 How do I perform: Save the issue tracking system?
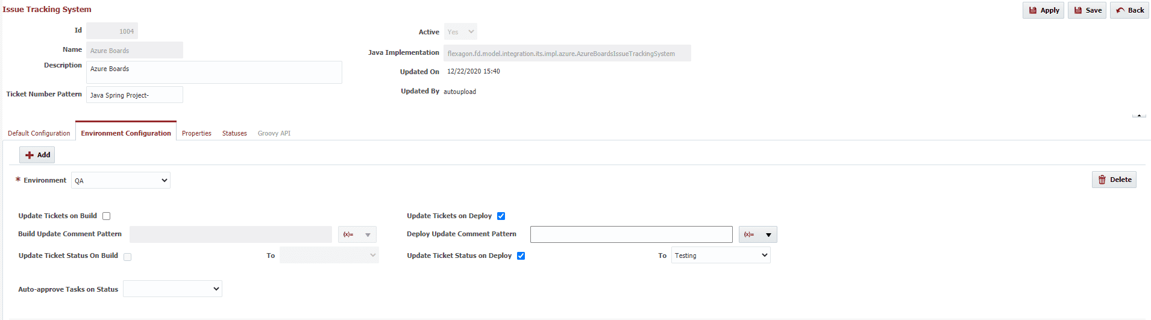[x=1087, y=10]
